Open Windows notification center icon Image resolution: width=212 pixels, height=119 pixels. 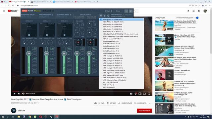[208, 117]
